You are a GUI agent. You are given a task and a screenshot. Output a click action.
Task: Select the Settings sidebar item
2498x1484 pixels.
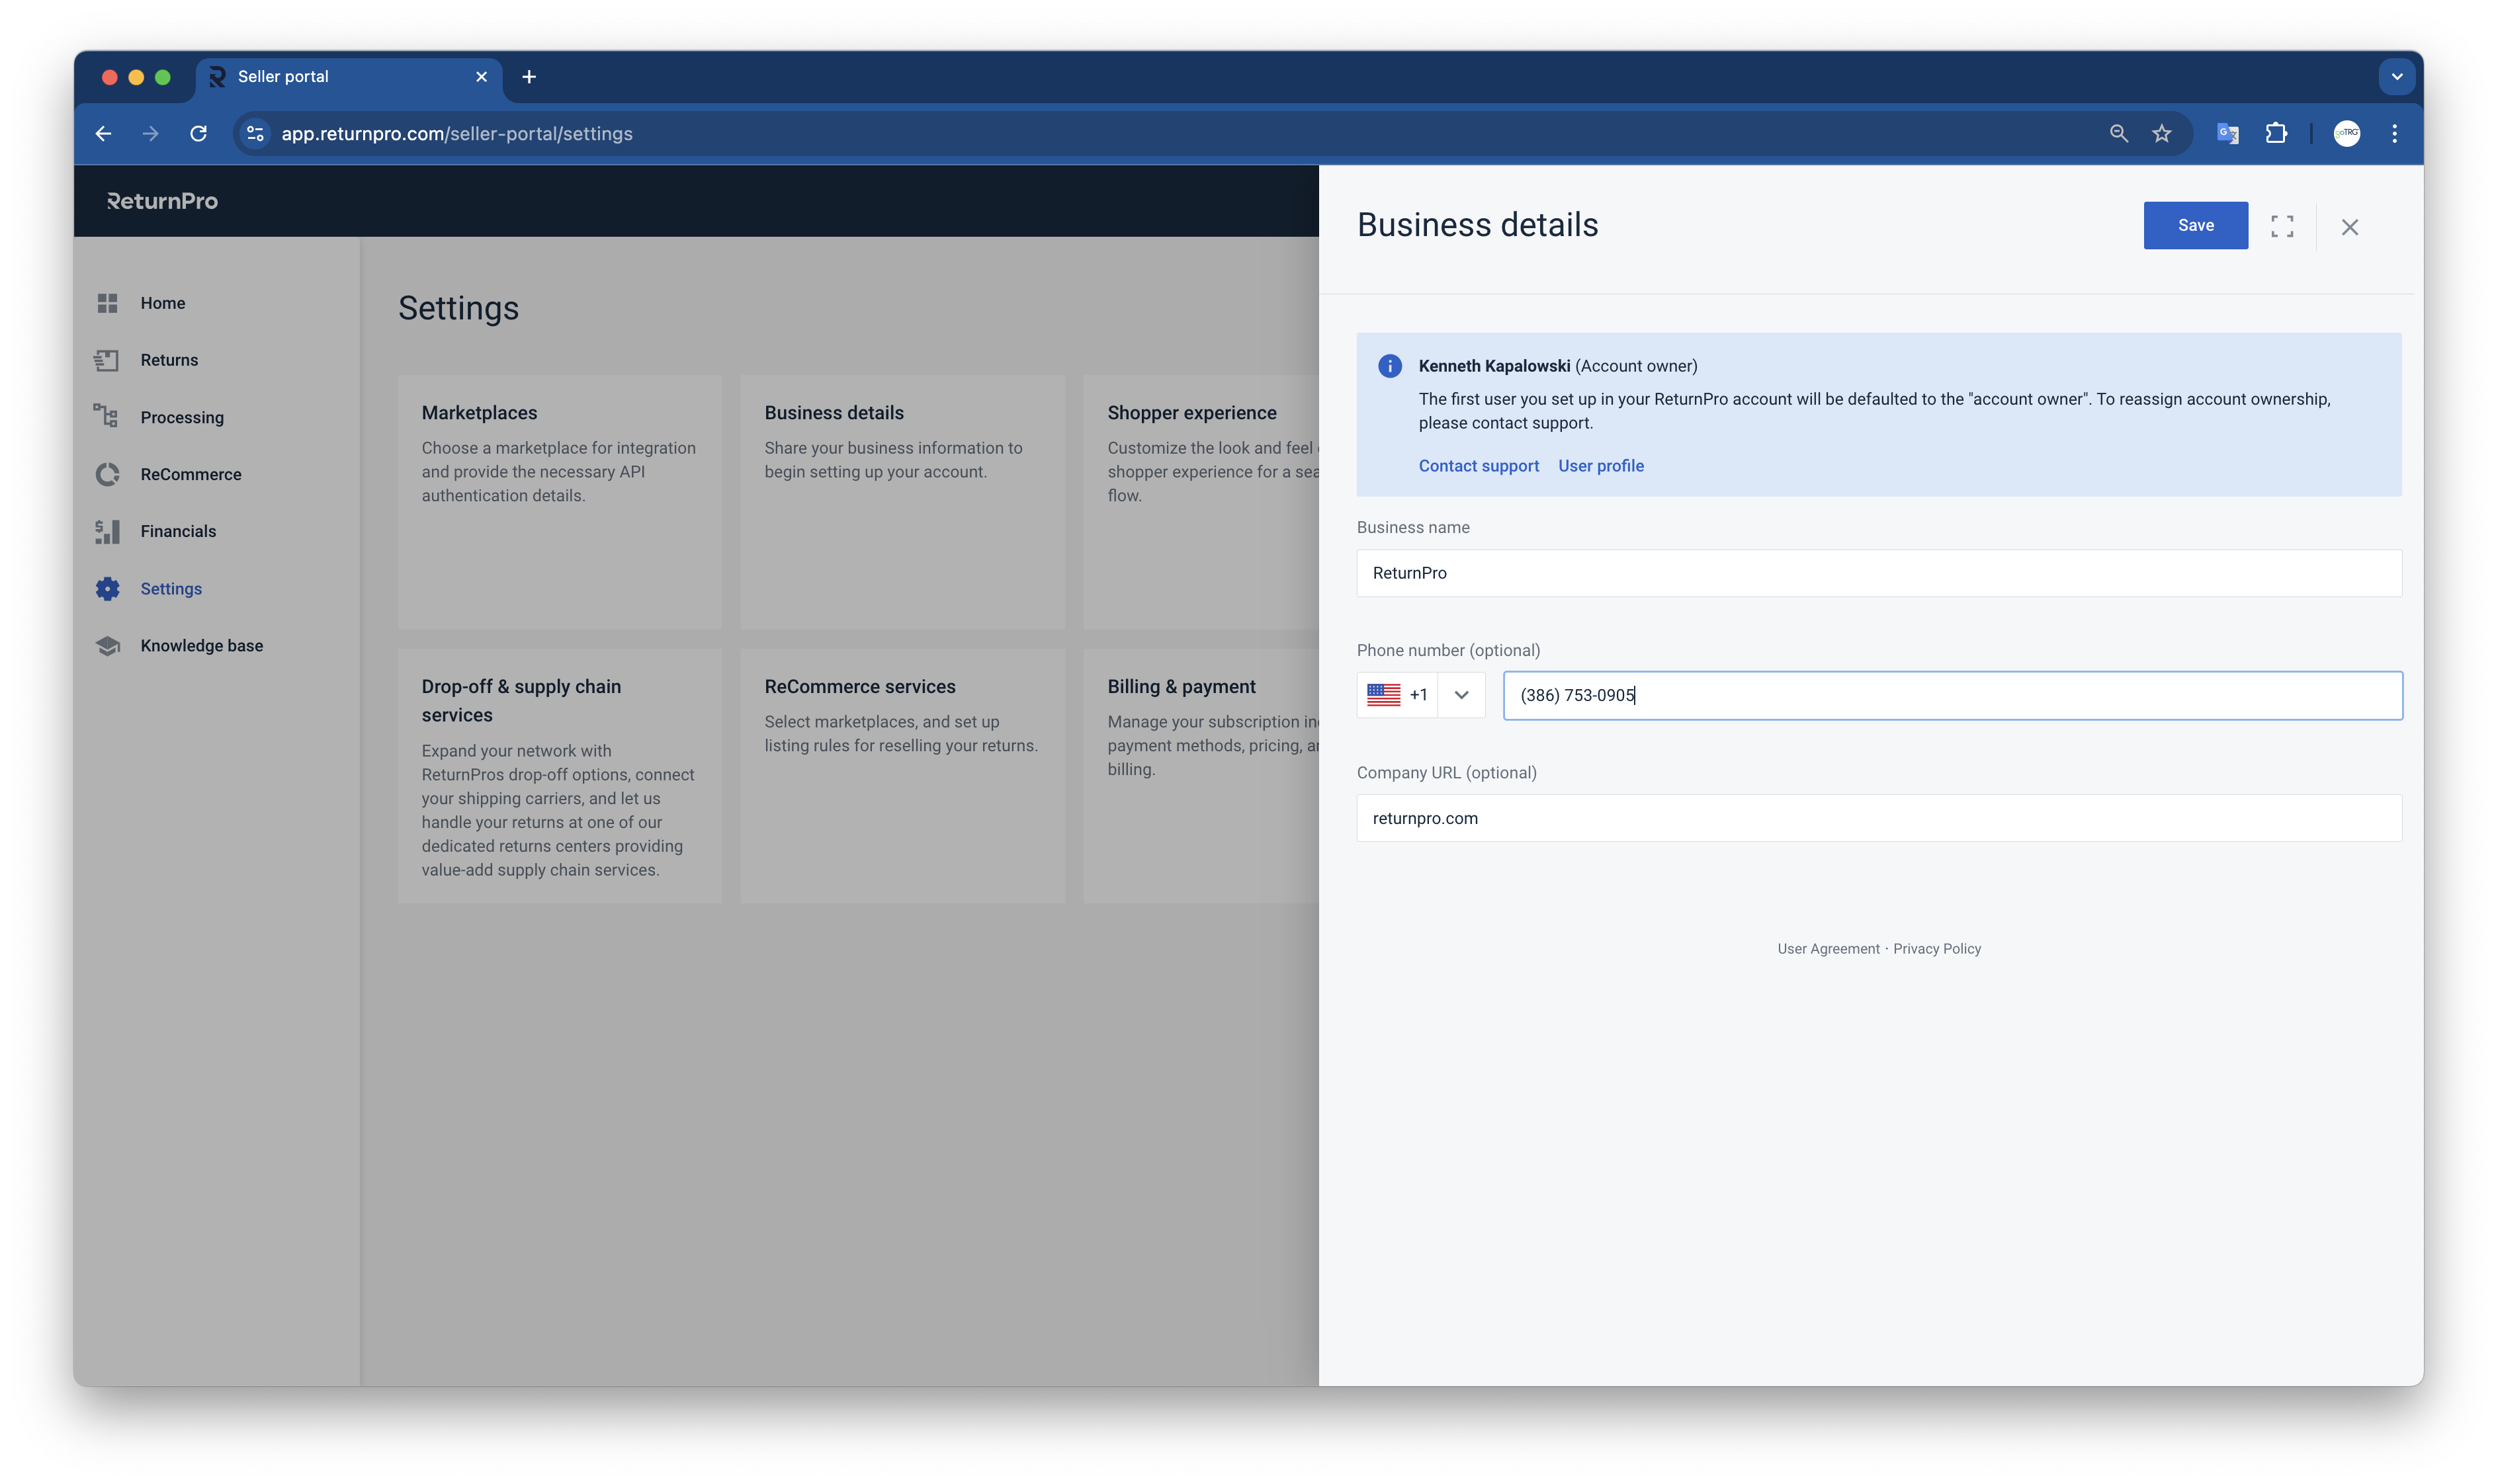170,589
